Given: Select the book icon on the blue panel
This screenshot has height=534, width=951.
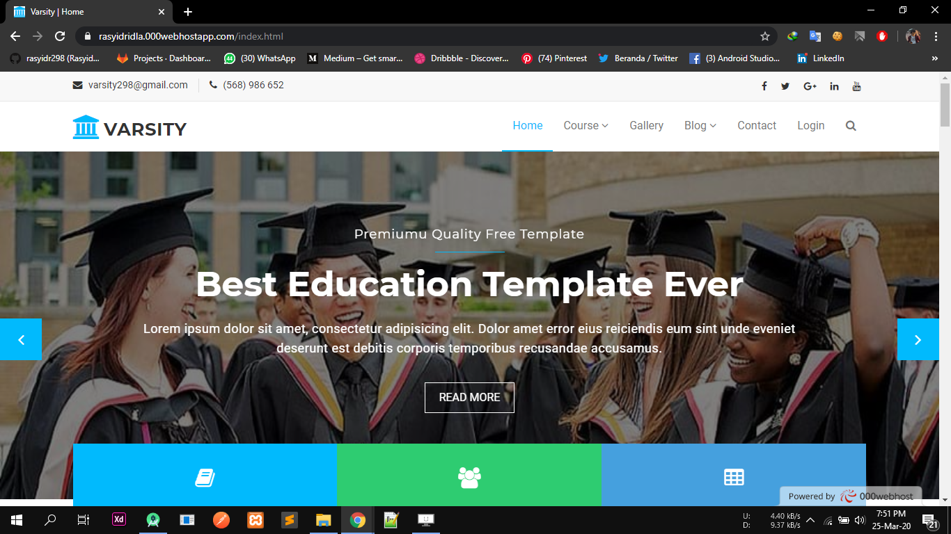Looking at the screenshot, I should coord(205,477).
